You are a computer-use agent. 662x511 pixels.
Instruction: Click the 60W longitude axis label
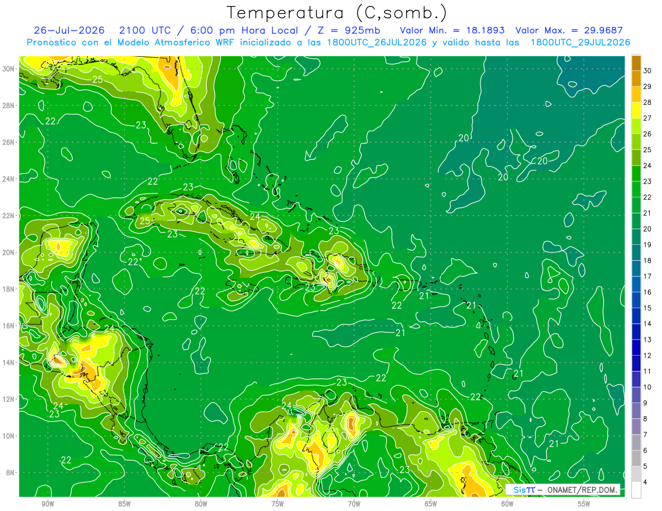point(508,504)
